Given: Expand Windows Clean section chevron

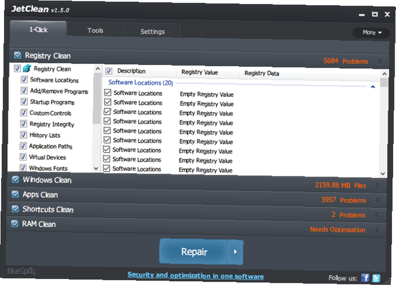Looking at the screenshot, I should point(377,185).
